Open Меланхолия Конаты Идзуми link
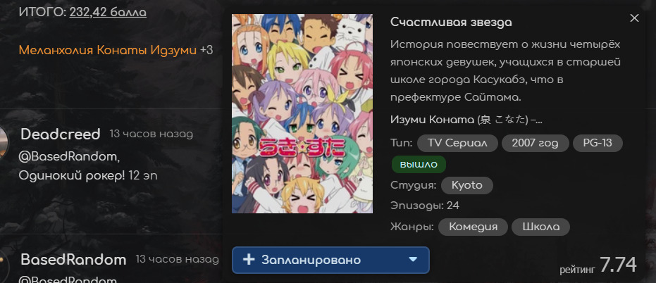656x283 pixels. coord(108,51)
